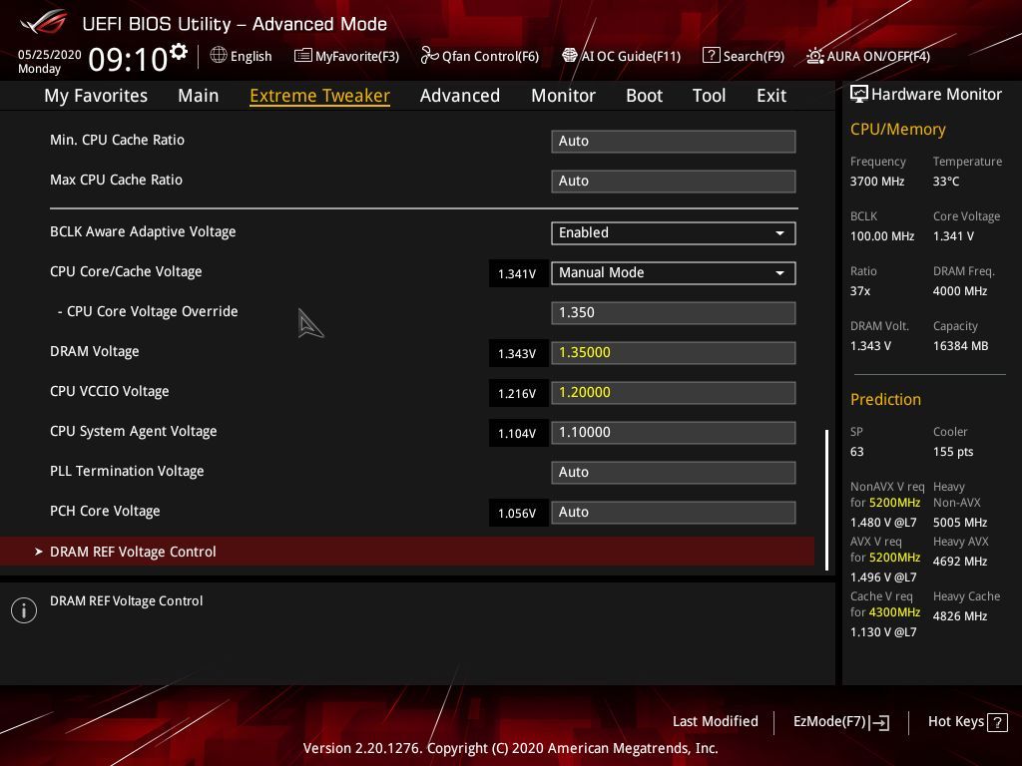The height and width of the screenshot is (766, 1022).
Task: Click the 4000 MHz DRAM Freq. value
Action: pyautogui.click(x=960, y=291)
